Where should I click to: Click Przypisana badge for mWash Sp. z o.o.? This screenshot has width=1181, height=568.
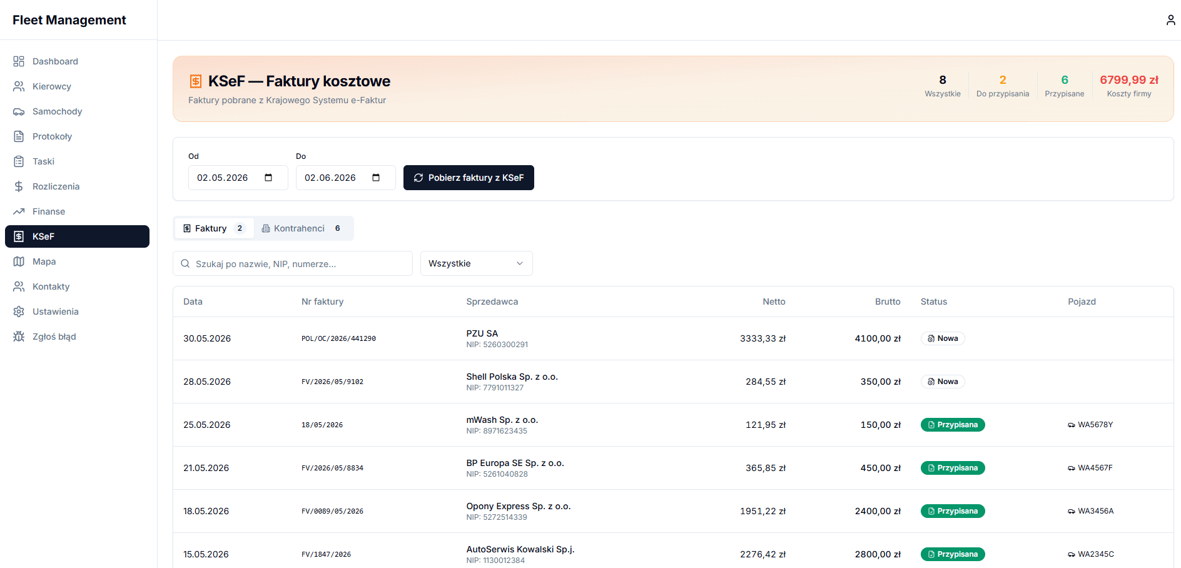click(953, 425)
